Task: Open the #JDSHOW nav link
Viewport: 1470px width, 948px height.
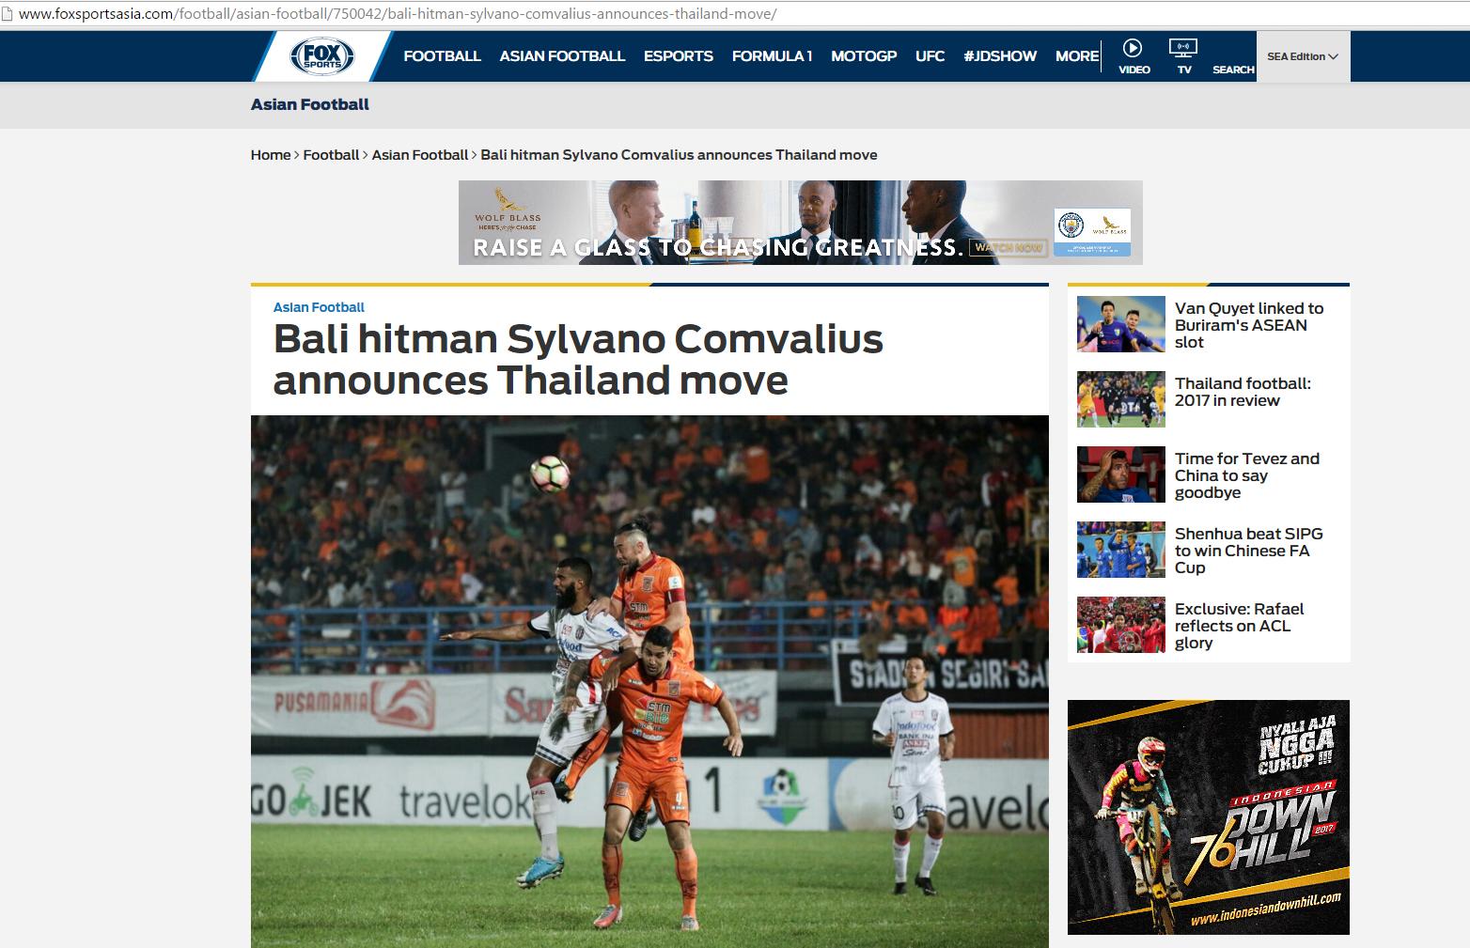Action: point(1000,56)
